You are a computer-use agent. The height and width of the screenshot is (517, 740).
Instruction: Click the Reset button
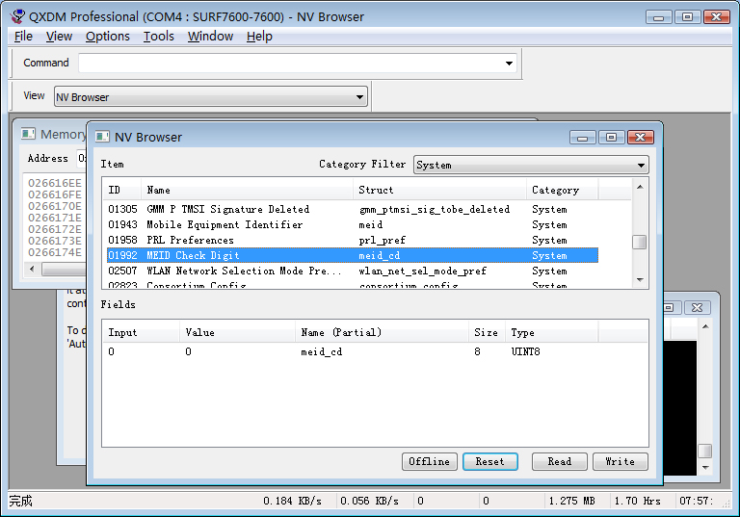tap(490, 461)
